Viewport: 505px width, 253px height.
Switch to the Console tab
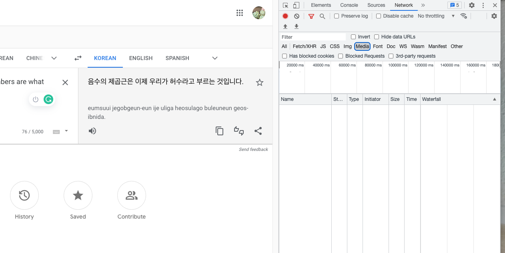[x=349, y=5]
